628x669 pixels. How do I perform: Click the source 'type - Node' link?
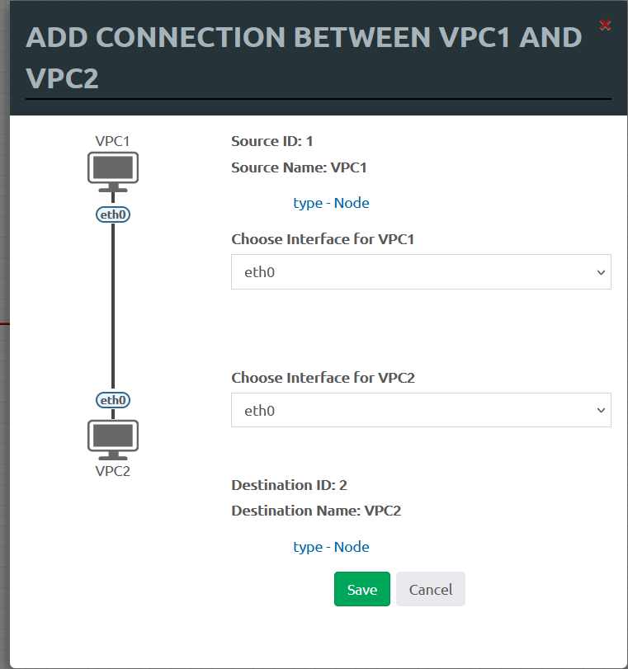point(331,203)
